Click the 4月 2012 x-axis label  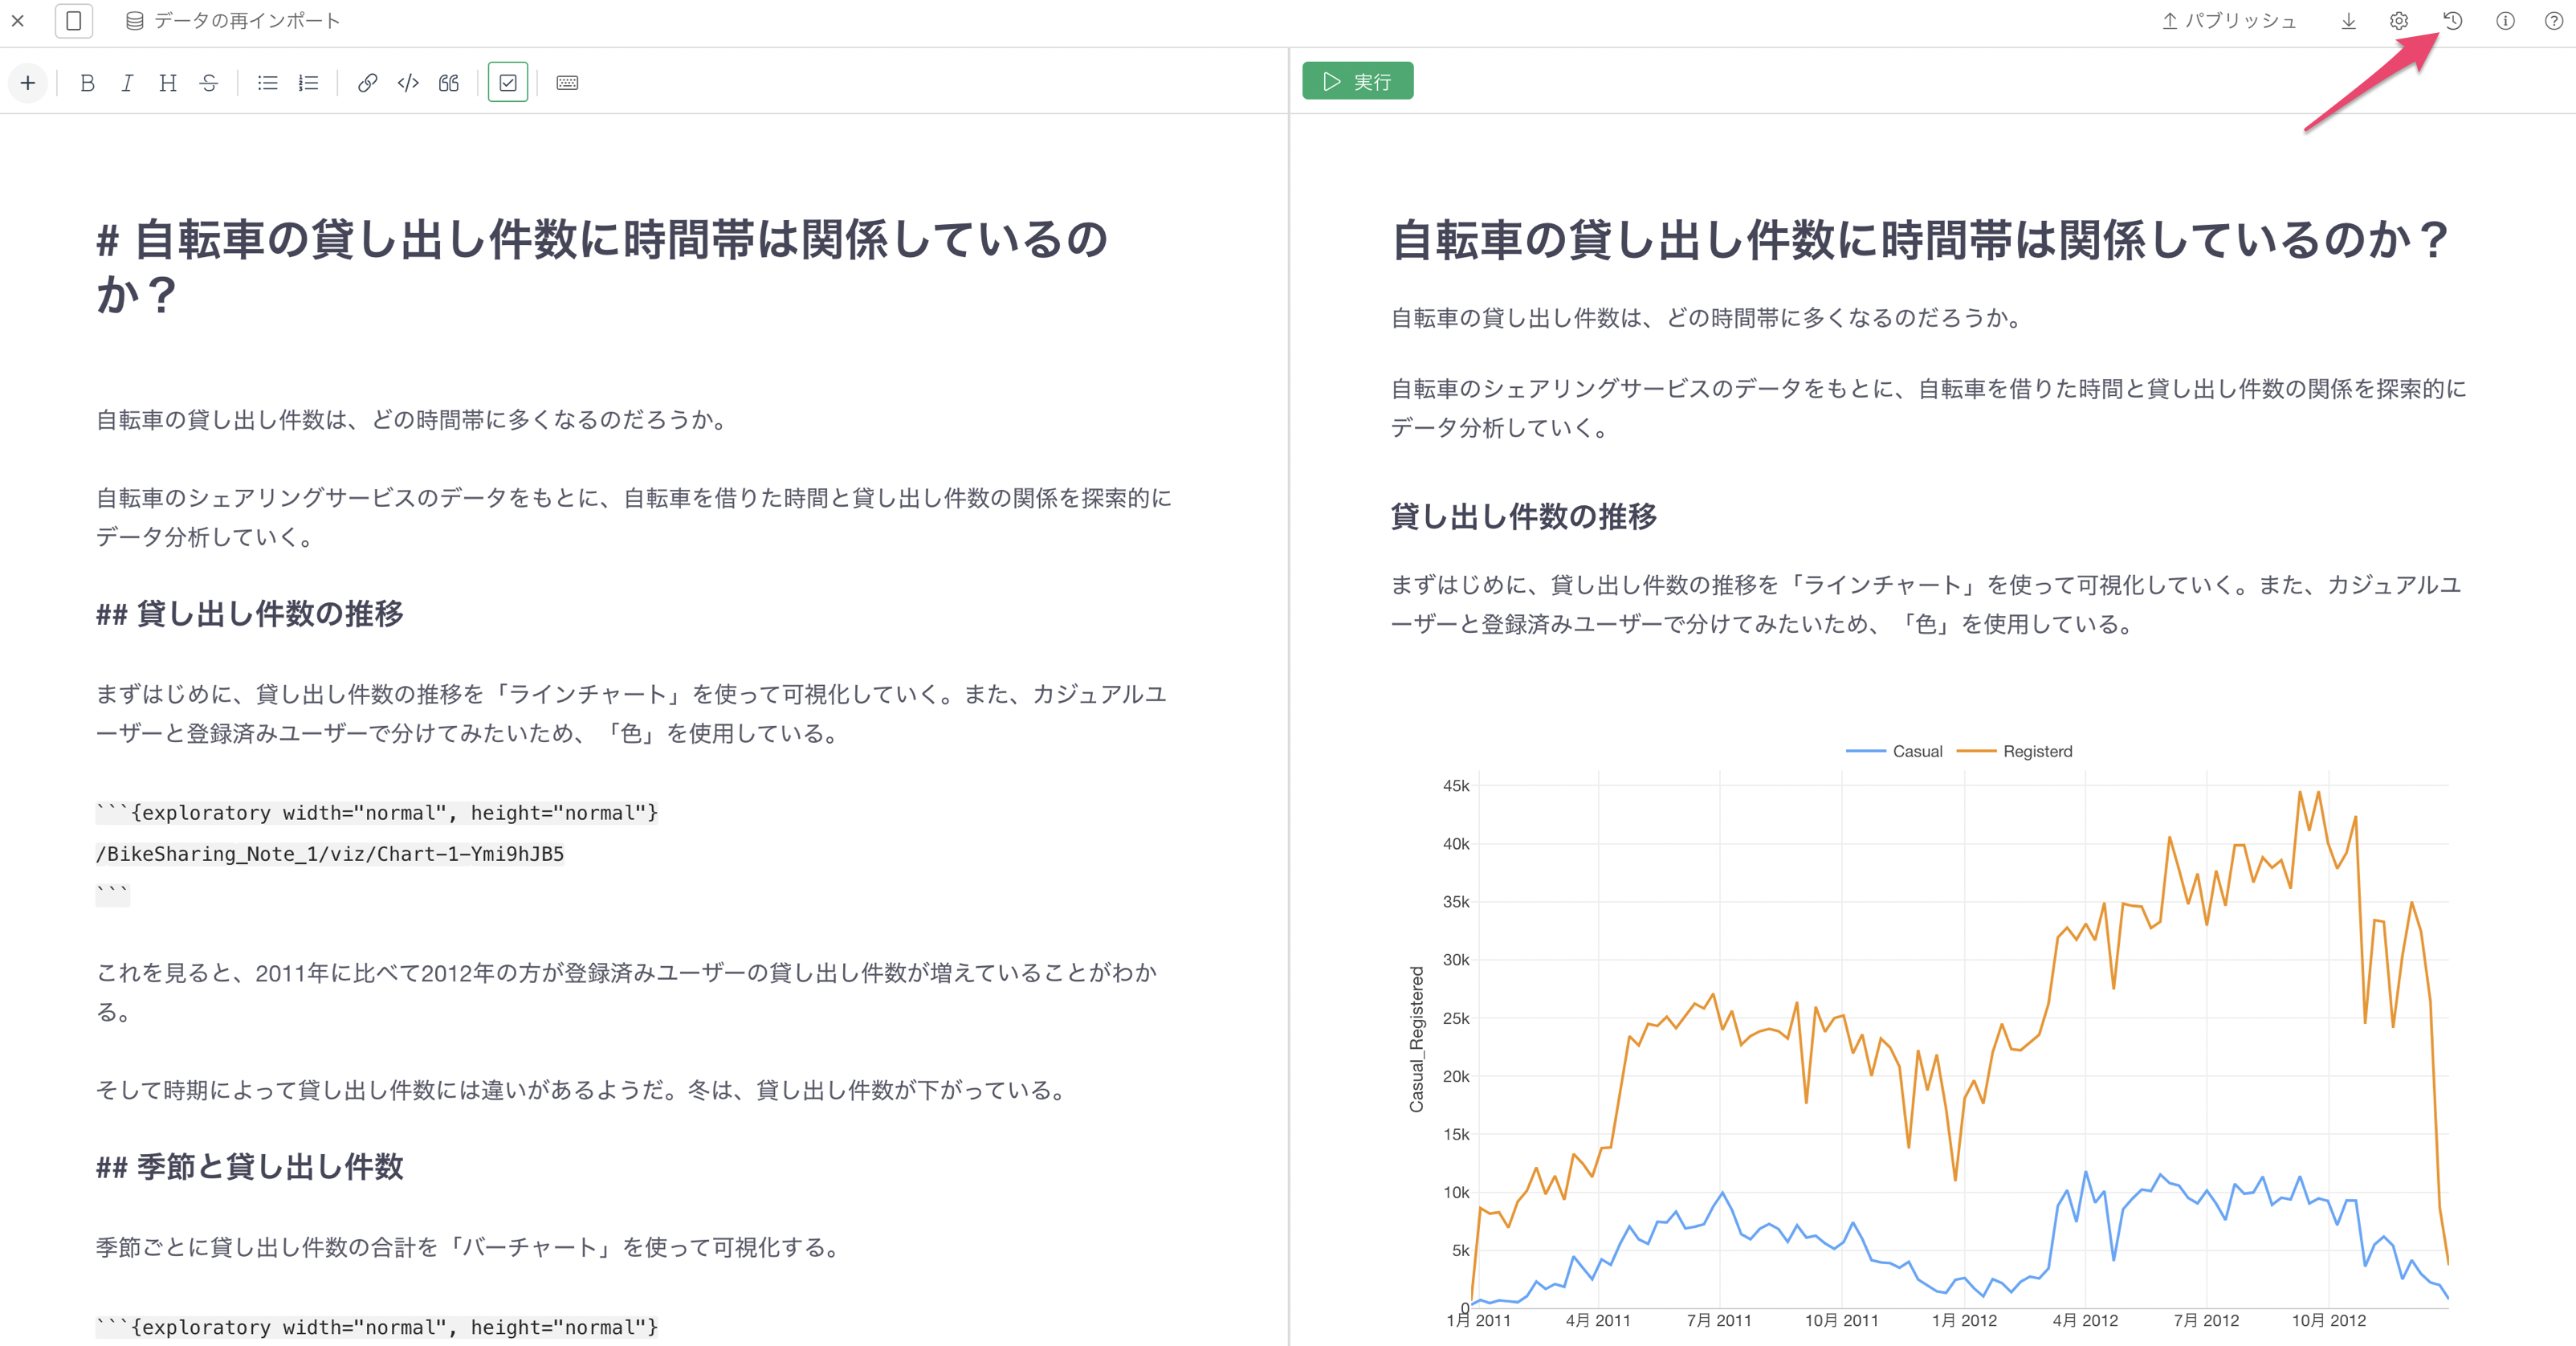point(2085,1320)
